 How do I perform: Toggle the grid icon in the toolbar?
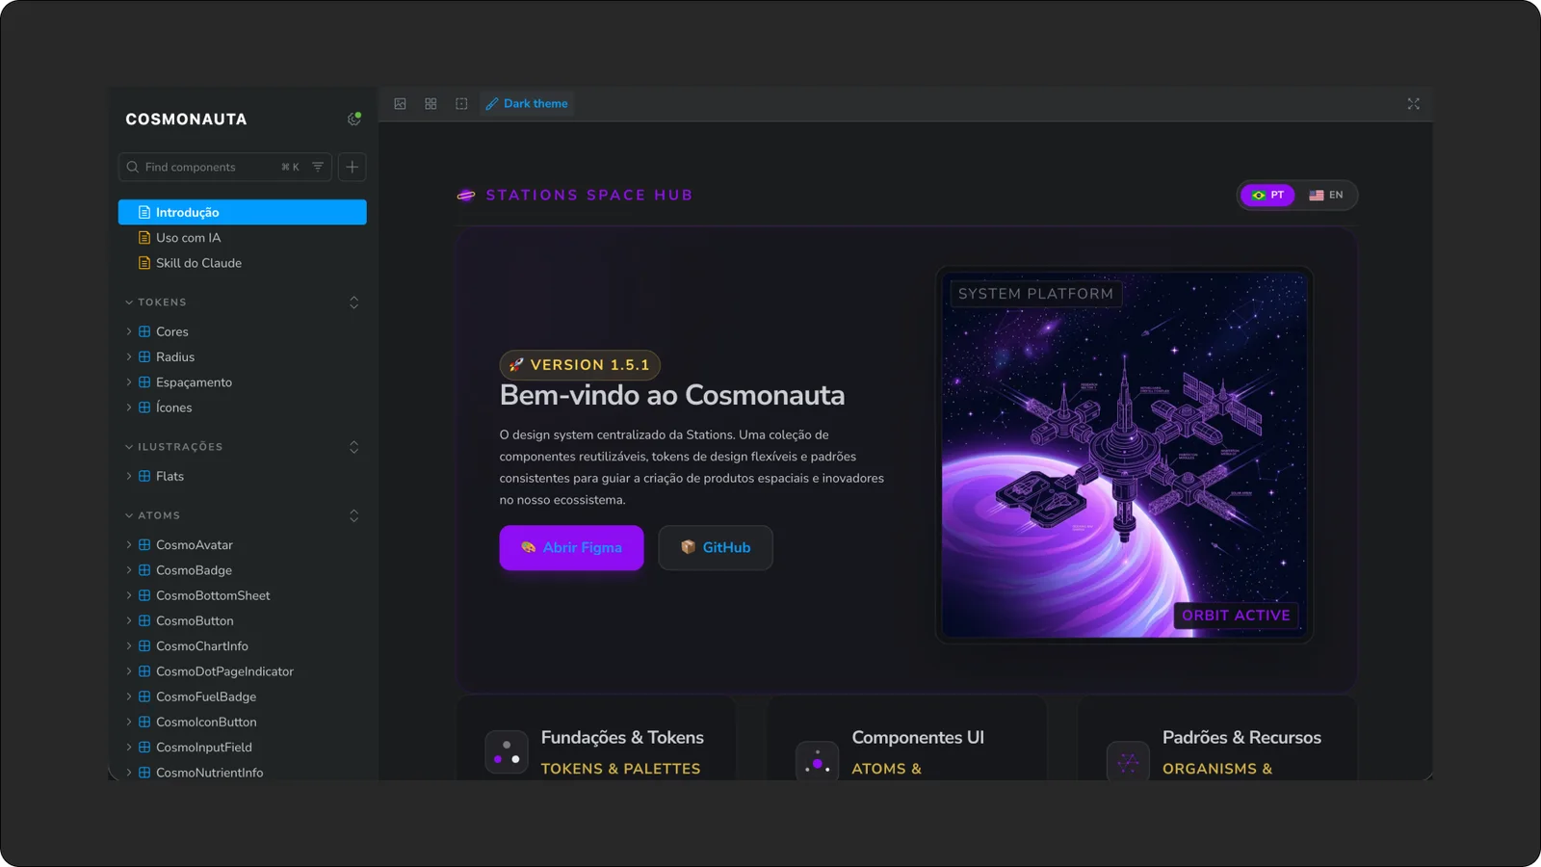[431, 103]
